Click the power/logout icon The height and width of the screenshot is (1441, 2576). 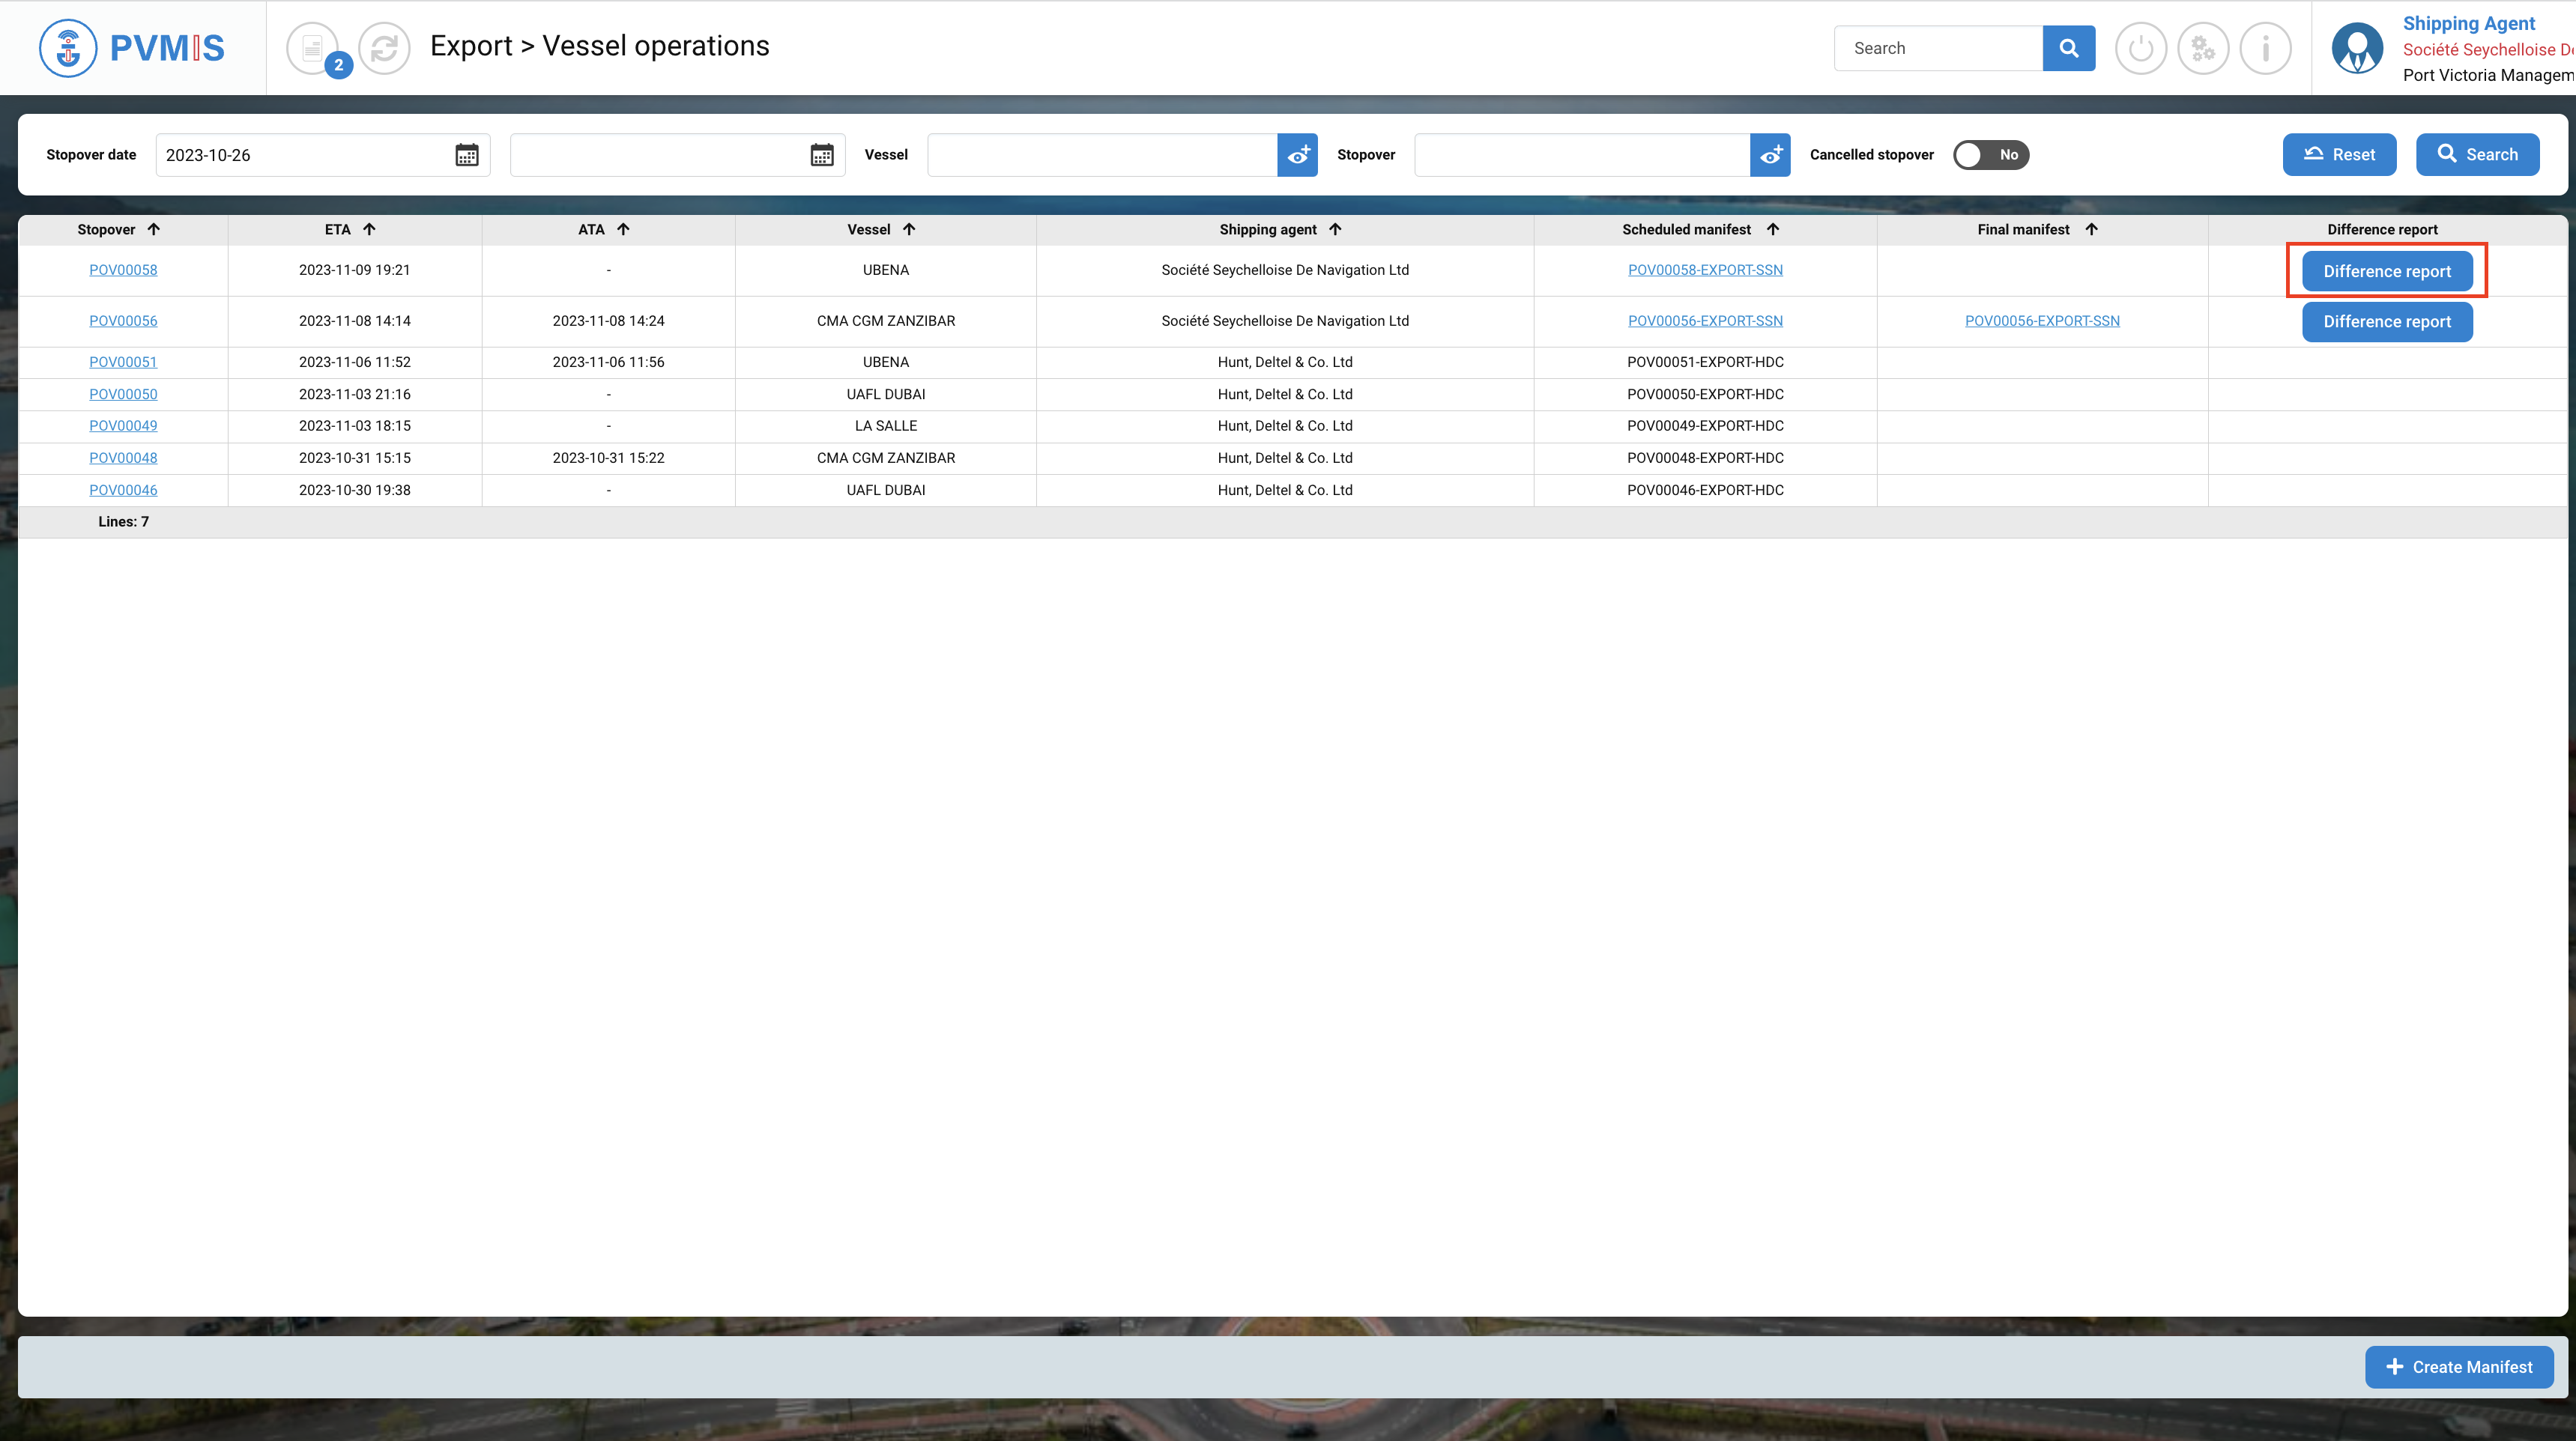2140,48
